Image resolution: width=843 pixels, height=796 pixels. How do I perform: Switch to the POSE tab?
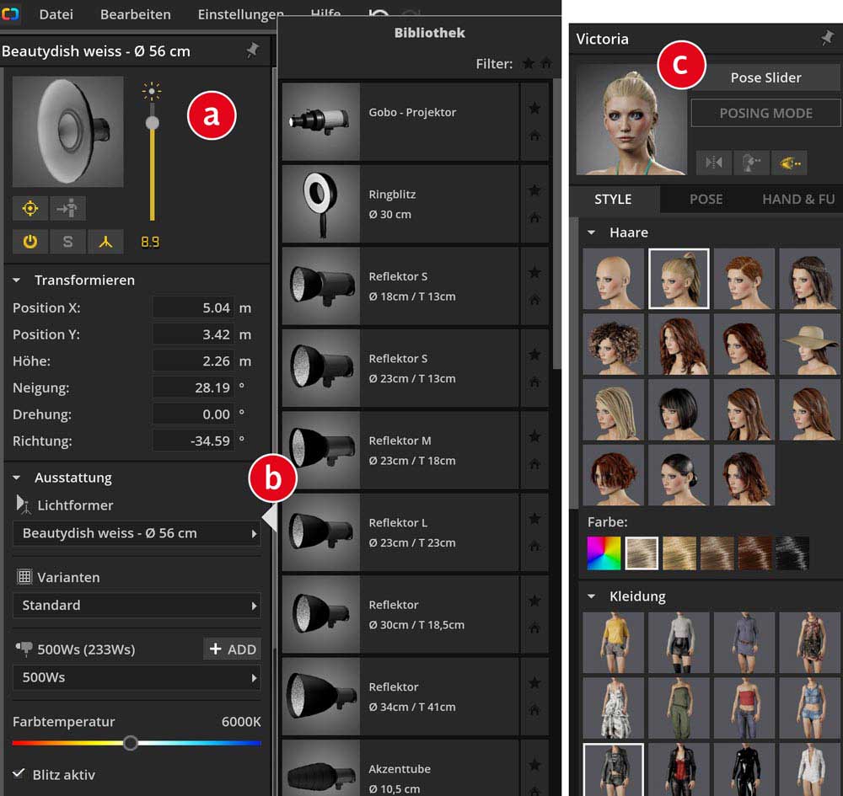click(706, 200)
